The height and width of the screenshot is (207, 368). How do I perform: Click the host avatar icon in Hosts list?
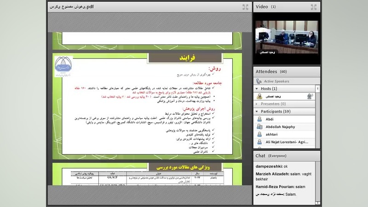259,96
